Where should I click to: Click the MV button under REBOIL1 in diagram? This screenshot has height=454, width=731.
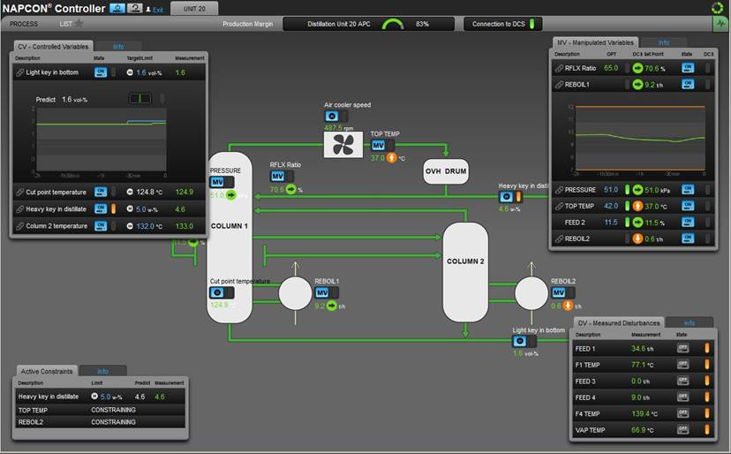[x=322, y=292]
